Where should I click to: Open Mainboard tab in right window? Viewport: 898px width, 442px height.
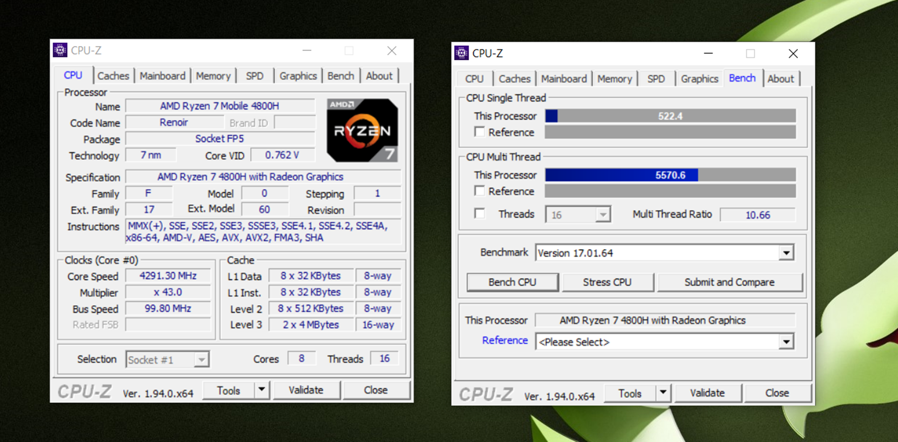pos(564,79)
